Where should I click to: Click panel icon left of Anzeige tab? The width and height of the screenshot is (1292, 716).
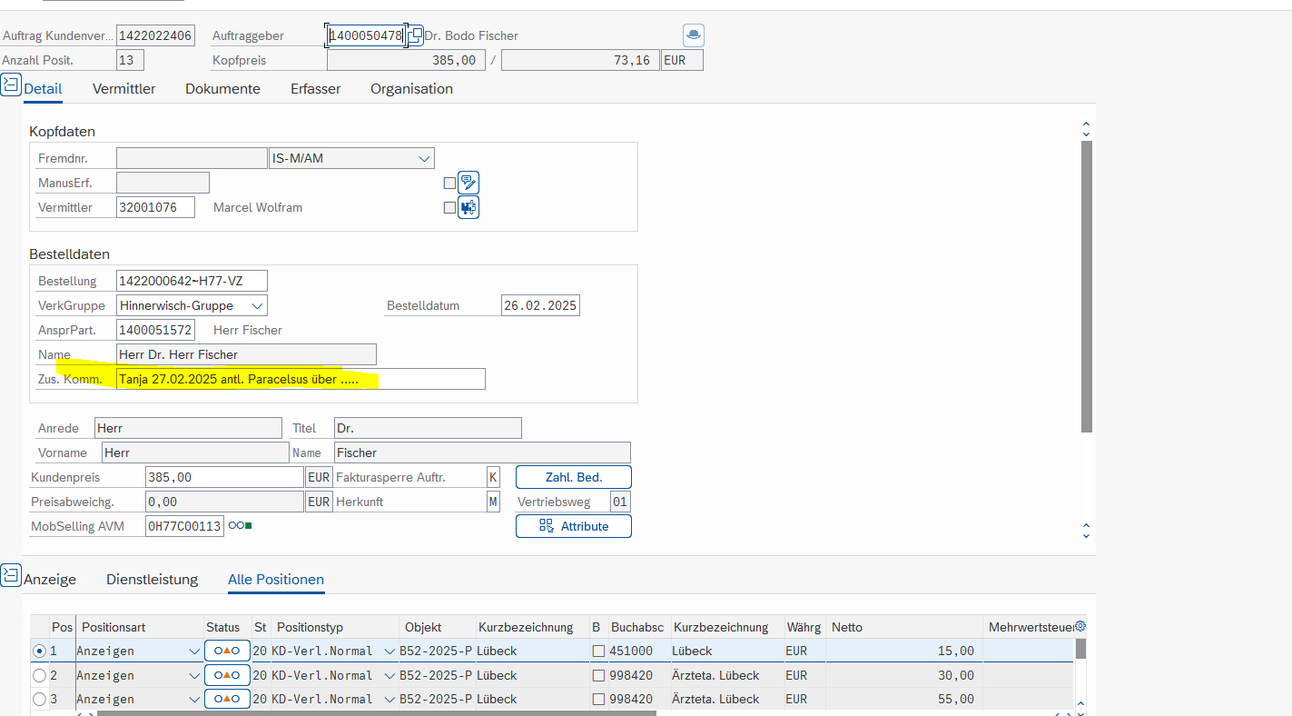(11, 575)
